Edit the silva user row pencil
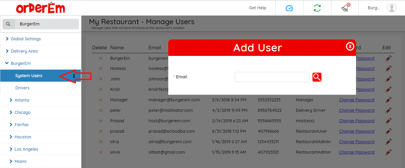The height and width of the screenshot is (168, 405). click(x=388, y=142)
